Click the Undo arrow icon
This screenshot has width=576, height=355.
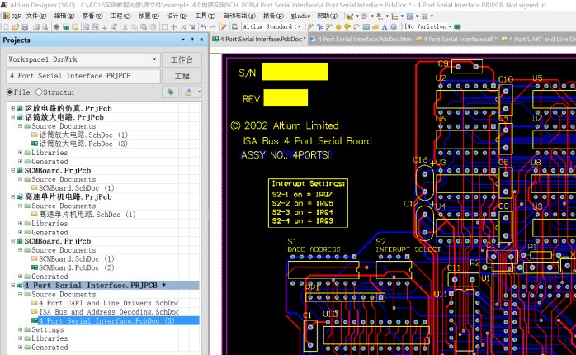coord(203,26)
